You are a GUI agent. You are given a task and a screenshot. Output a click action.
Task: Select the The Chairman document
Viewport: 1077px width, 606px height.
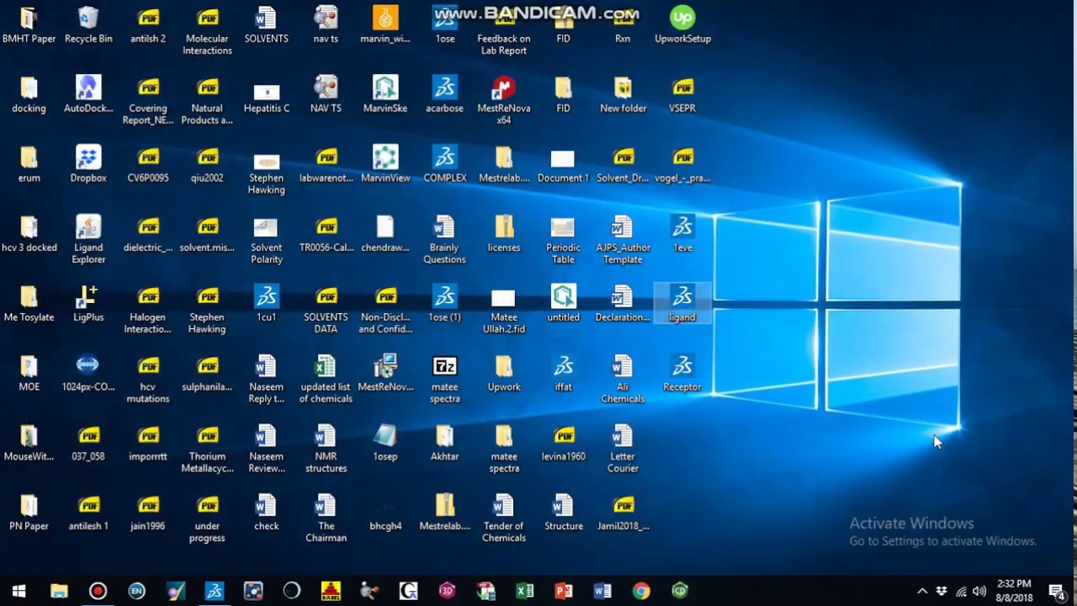(x=326, y=518)
